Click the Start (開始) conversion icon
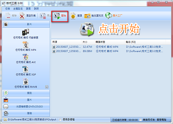Viewport: 173px width, 124px height. 57,16
